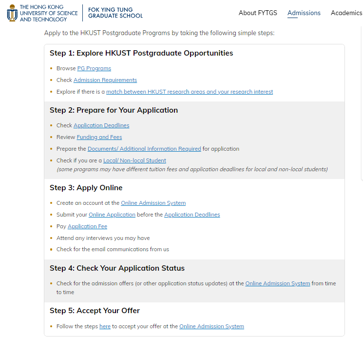The image size is (363, 338).
Task: Click the 'Apply to the HKUST Postgraduate Programs' intro text
Action: coord(159,33)
